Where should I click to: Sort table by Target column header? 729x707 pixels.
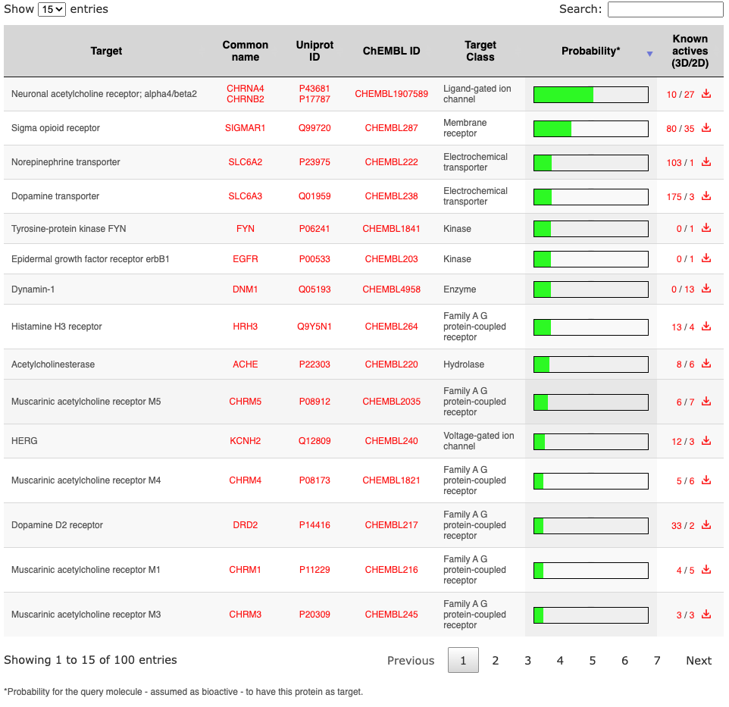(106, 51)
